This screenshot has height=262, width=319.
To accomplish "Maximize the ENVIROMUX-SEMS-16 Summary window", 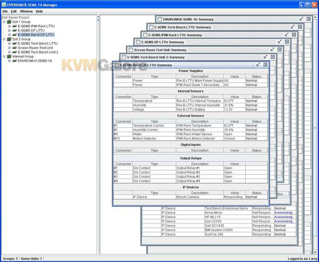I will (301, 19).
